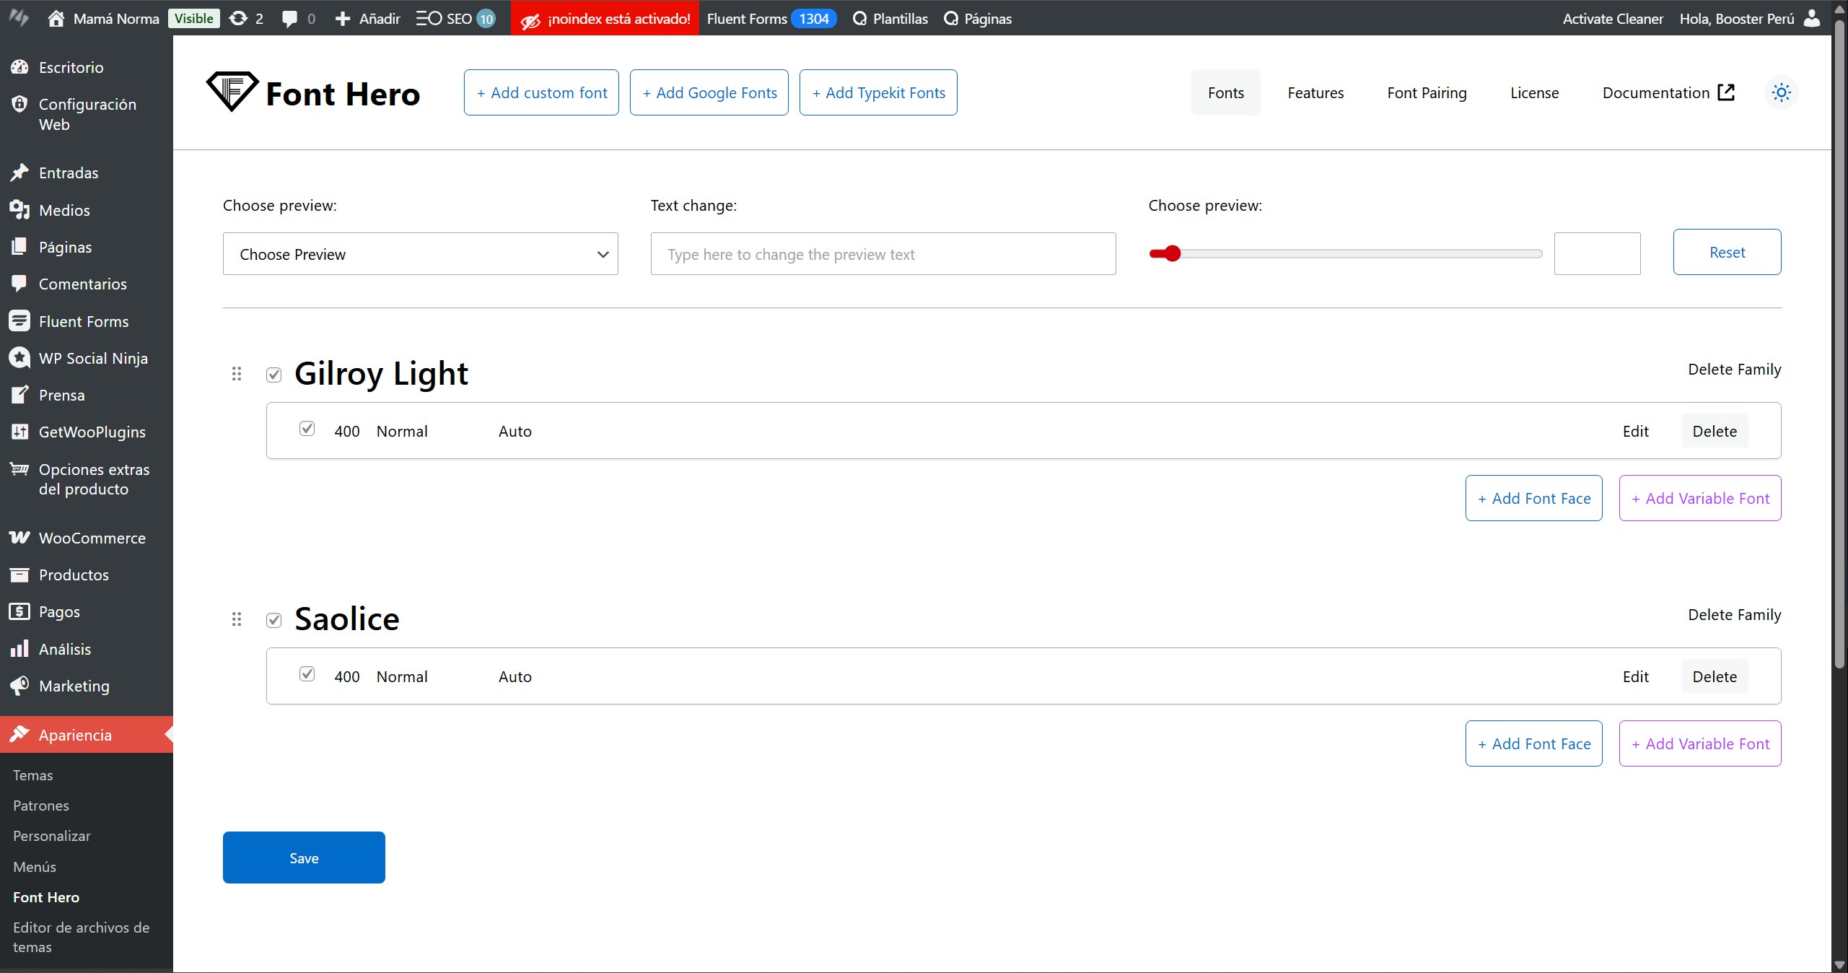Screen dimensions: 1848x973
Task: Open GetWooPlugins icon
Action: (x=19, y=432)
